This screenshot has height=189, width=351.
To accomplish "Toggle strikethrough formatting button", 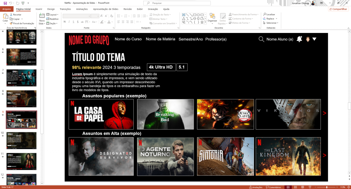I will coord(82,22).
